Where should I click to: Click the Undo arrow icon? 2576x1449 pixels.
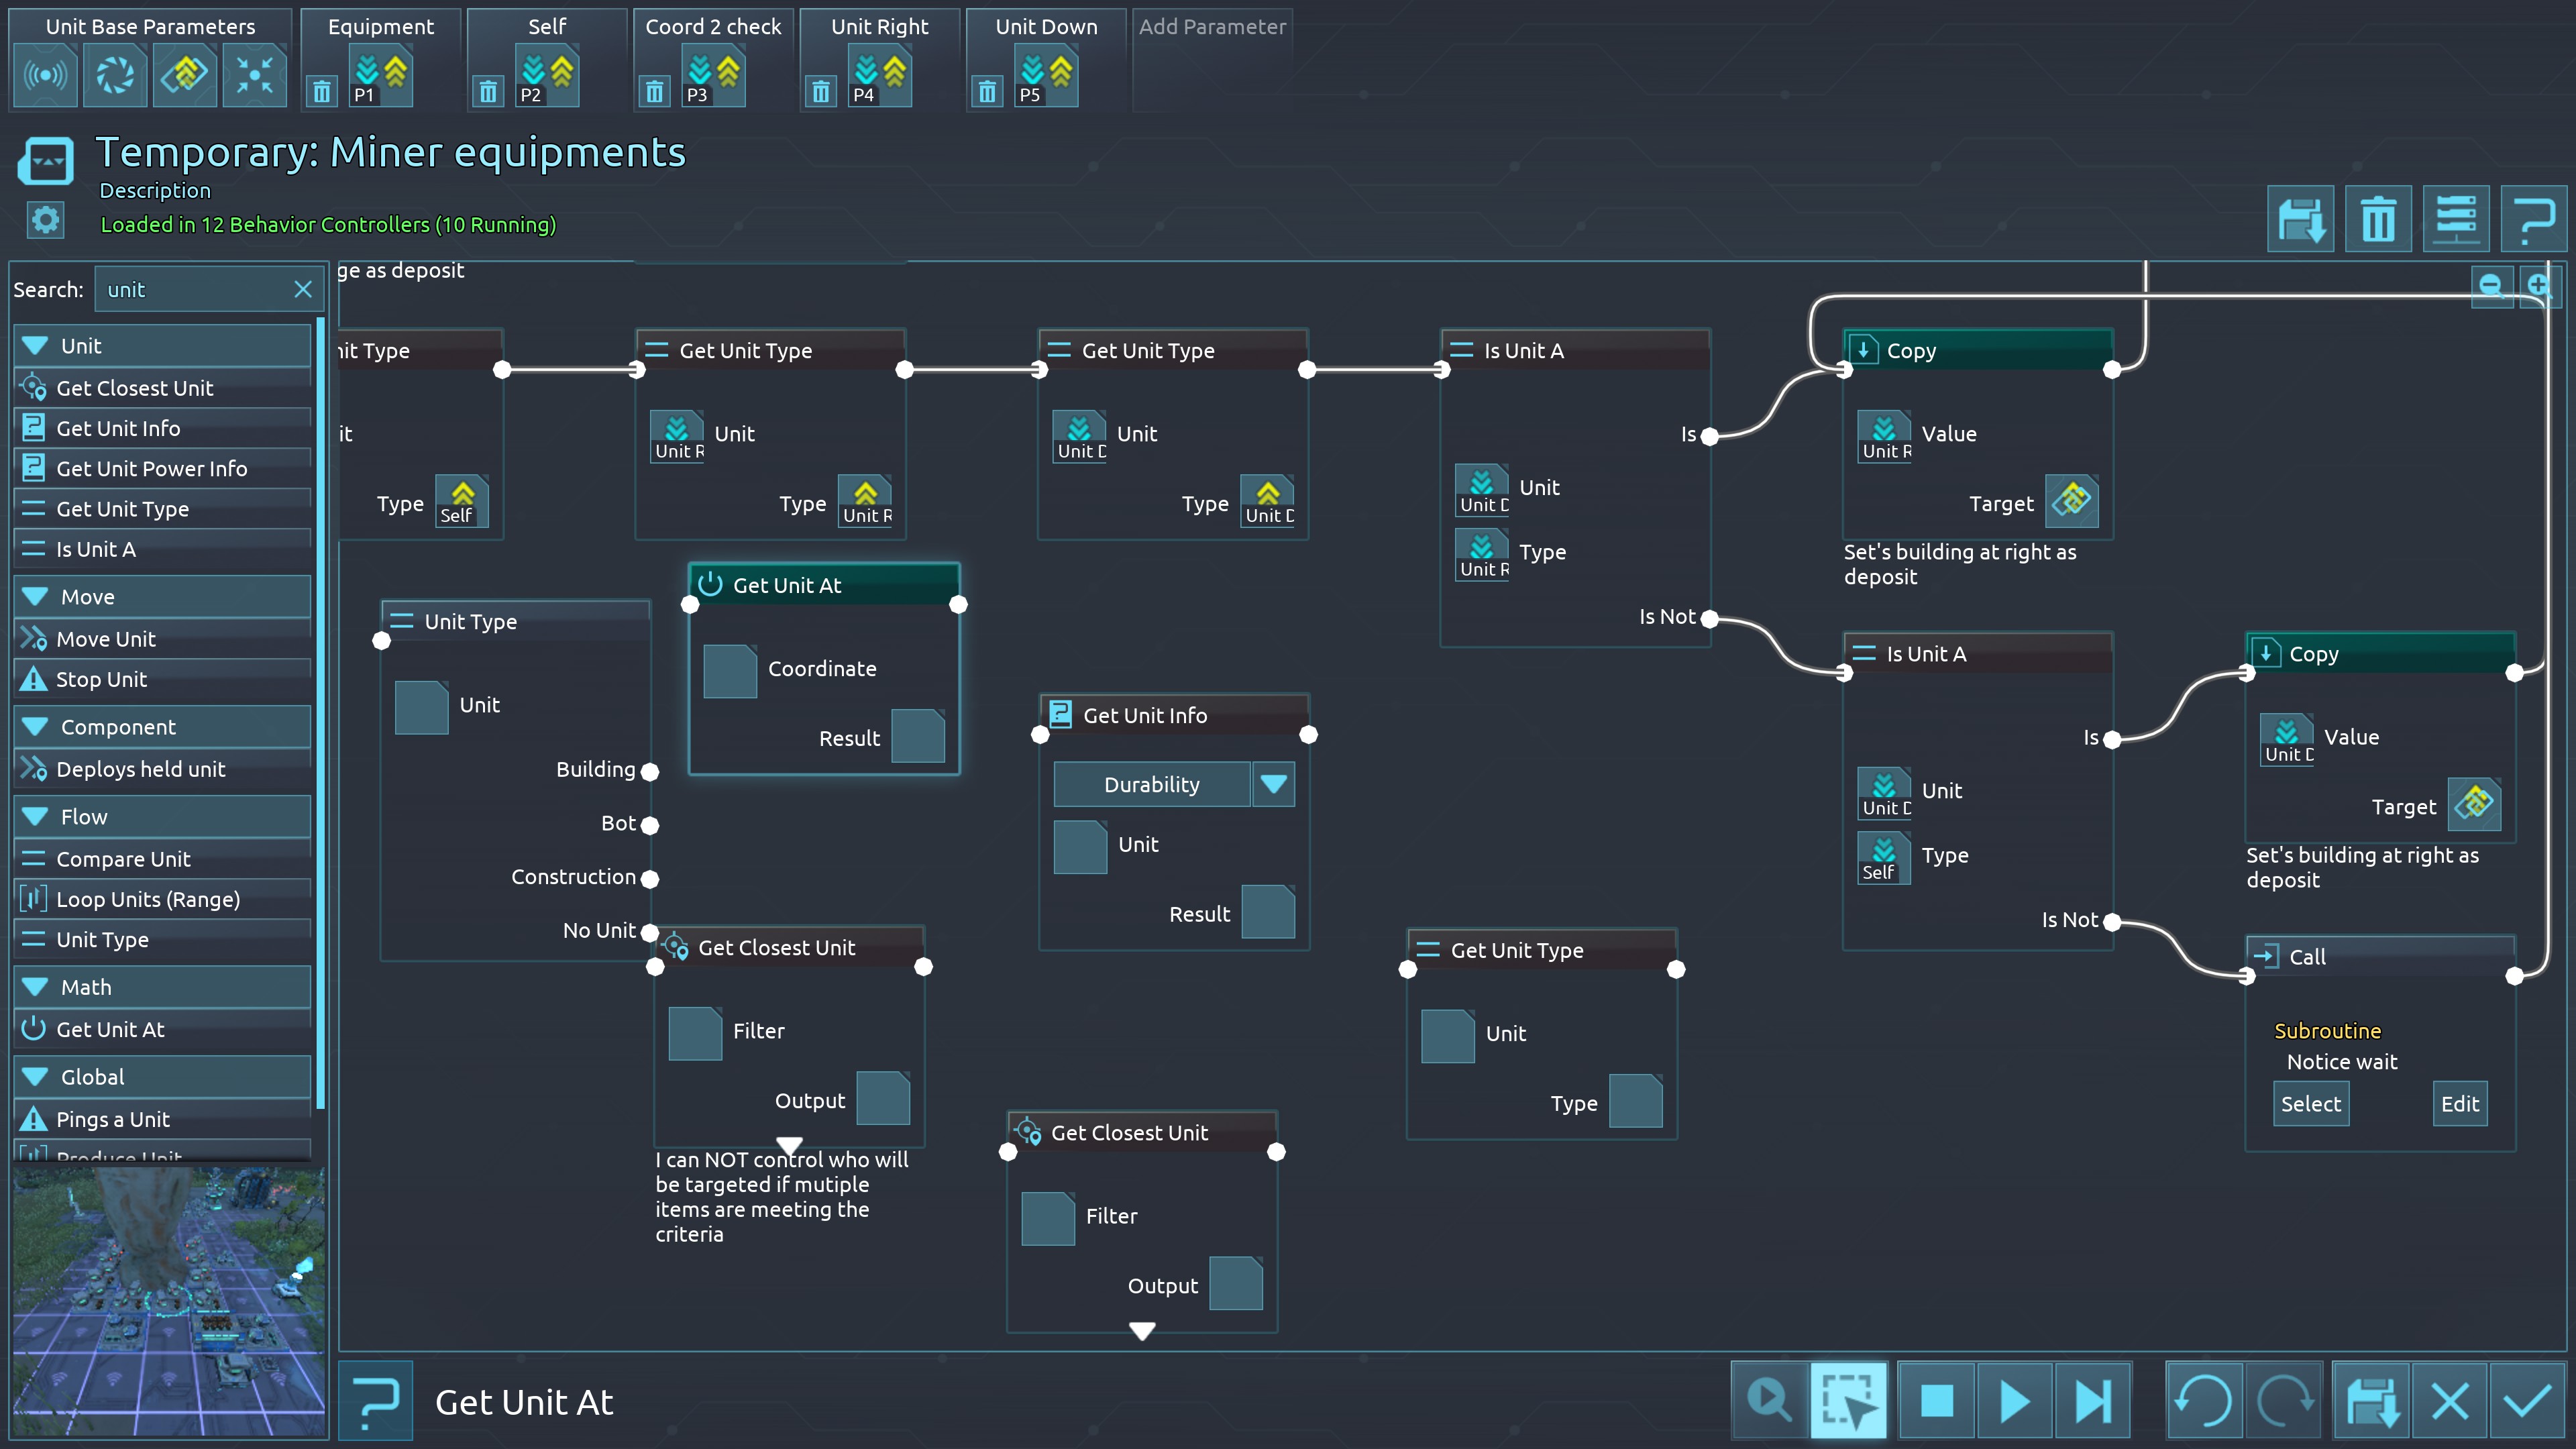(2204, 1401)
